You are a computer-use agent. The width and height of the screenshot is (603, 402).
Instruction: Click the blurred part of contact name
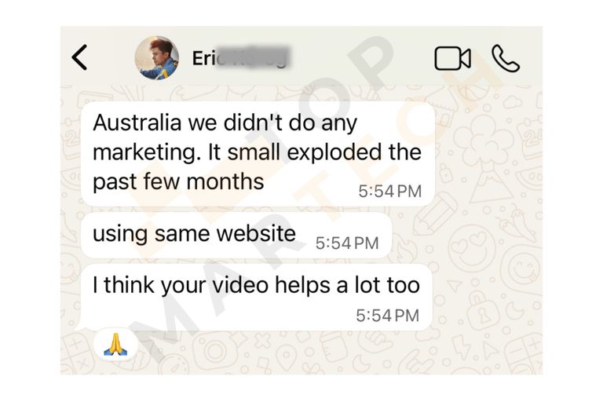point(254,57)
